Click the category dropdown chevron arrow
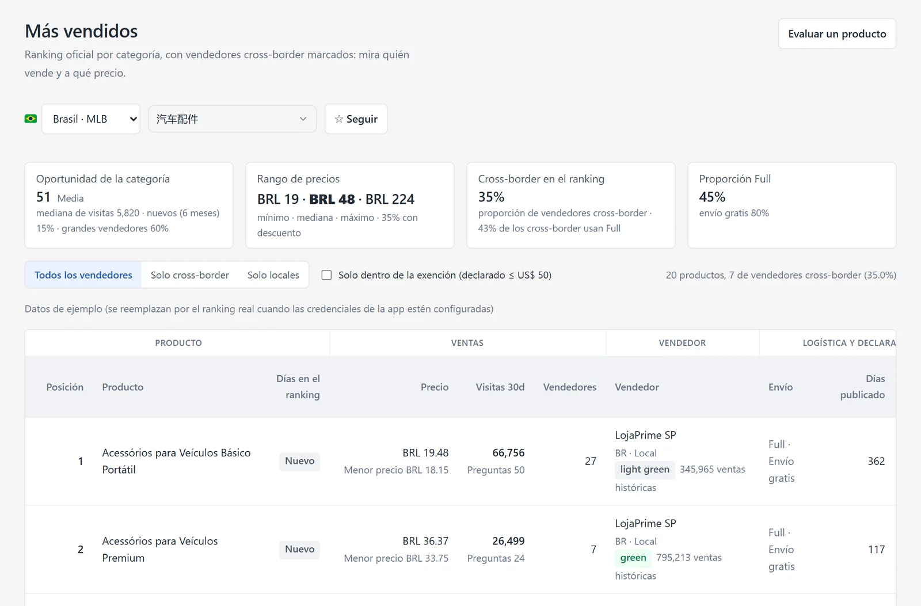 [x=303, y=119]
